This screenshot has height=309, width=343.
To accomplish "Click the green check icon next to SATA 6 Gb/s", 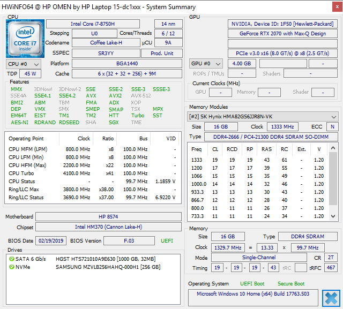I will [x=12, y=259].
